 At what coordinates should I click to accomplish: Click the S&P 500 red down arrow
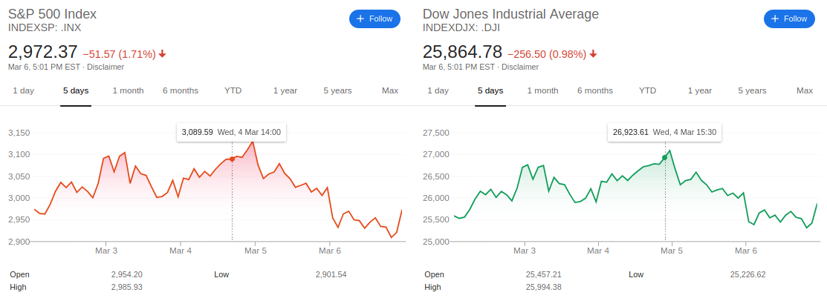163,53
